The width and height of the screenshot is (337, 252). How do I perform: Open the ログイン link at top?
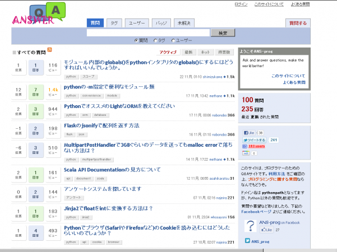pyautogui.click(x=241, y=4)
